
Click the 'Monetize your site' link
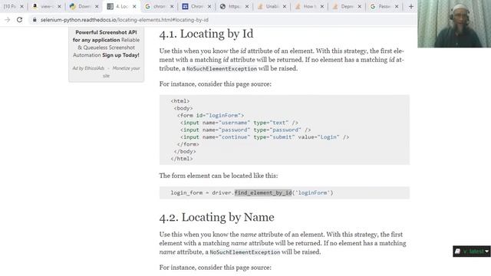tap(122, 71)
